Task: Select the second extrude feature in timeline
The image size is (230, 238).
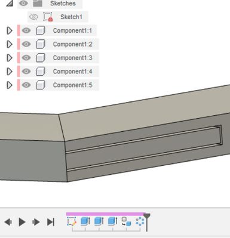Action: [x=99, y=221]
